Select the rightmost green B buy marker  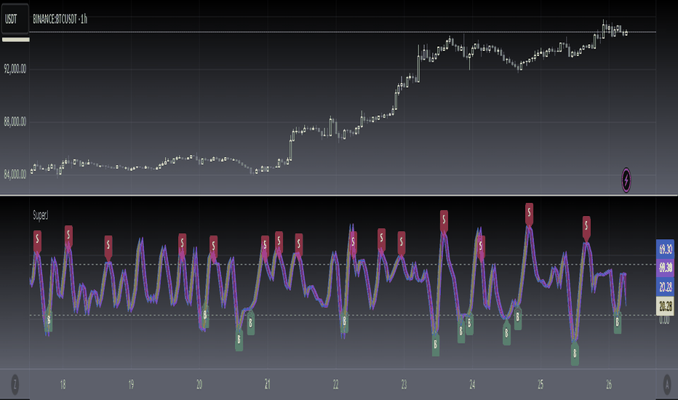(x=618, y=323)
